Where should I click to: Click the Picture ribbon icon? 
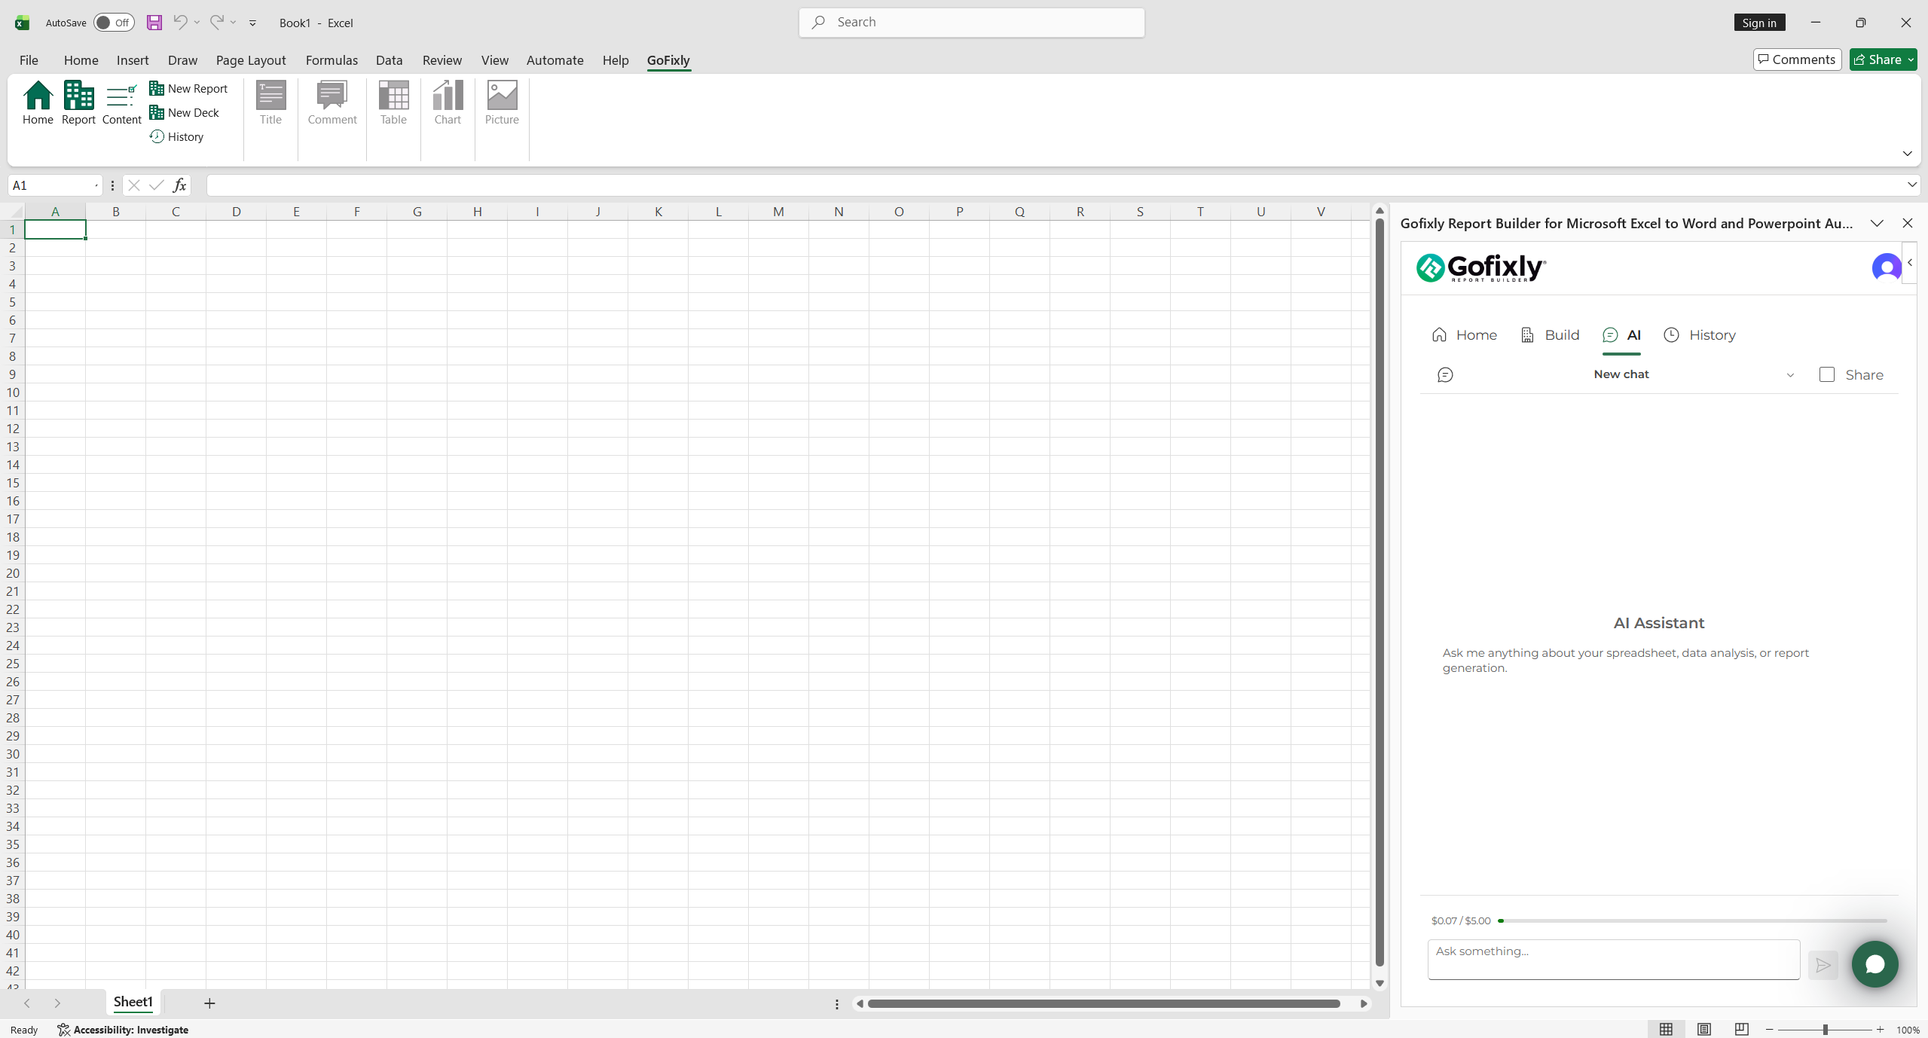pos(502,102)
